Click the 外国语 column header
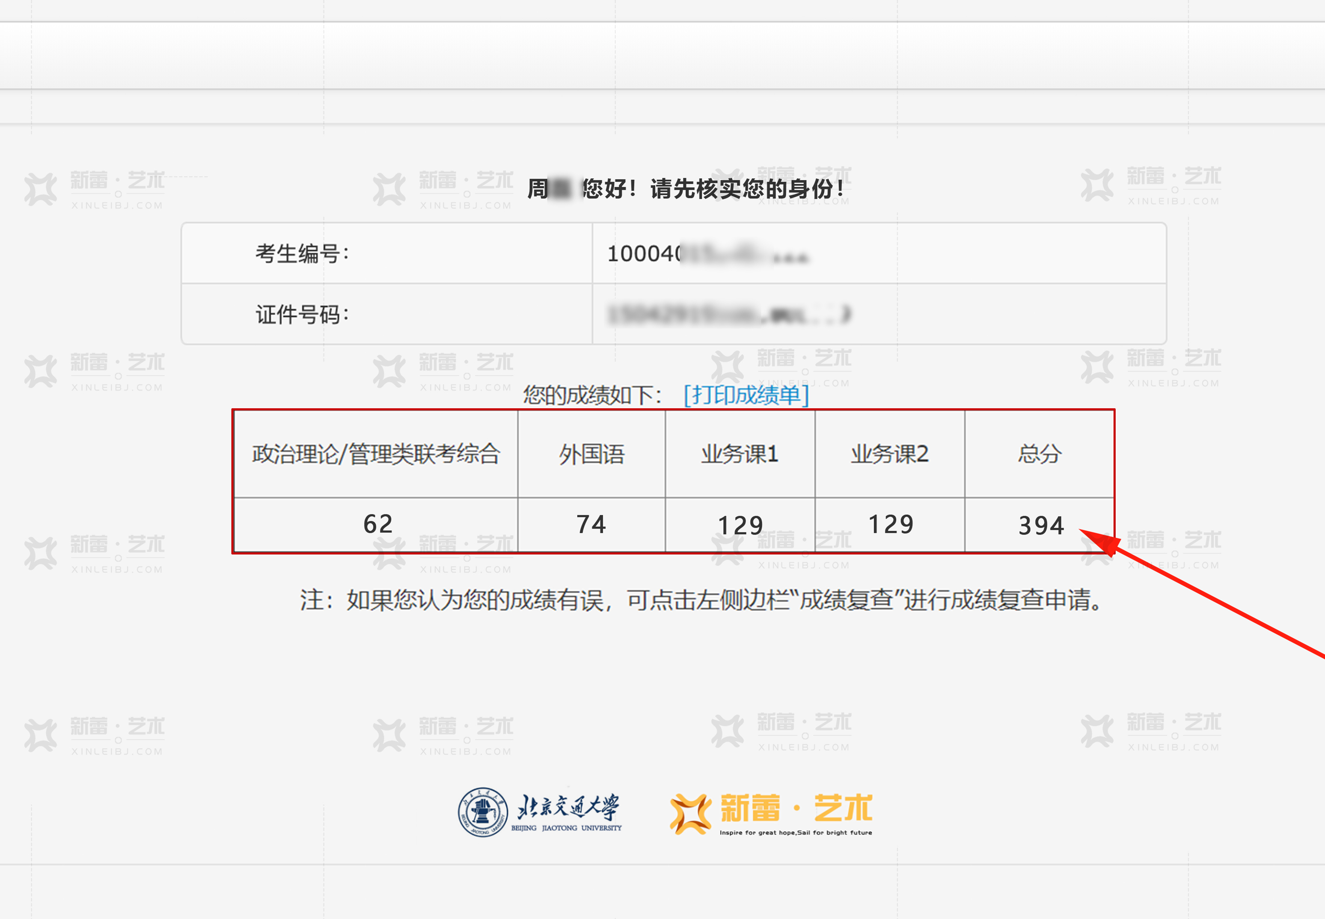 click(592, 454)
